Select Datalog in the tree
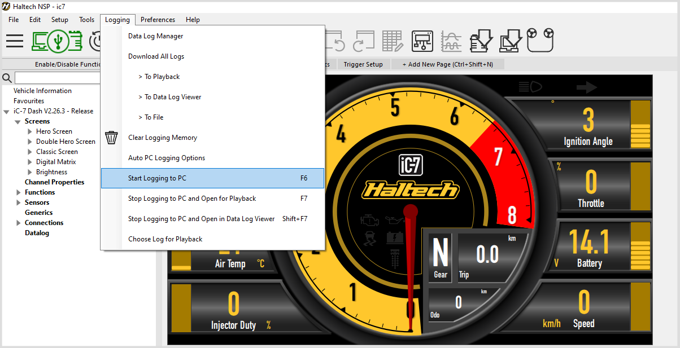 coord(37,233)
